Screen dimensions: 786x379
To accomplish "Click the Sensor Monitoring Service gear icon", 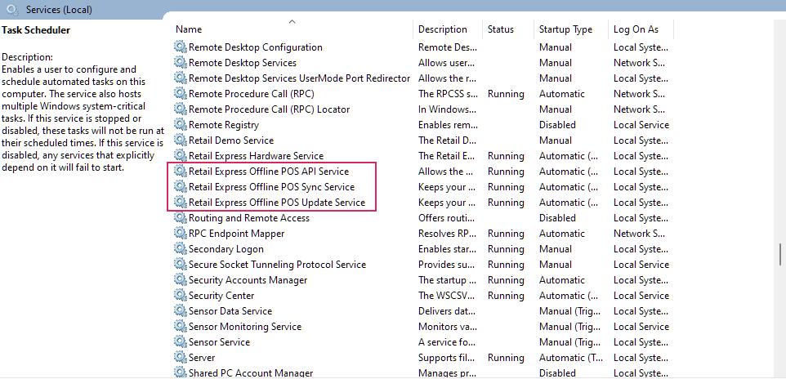I will pos(180,327).
